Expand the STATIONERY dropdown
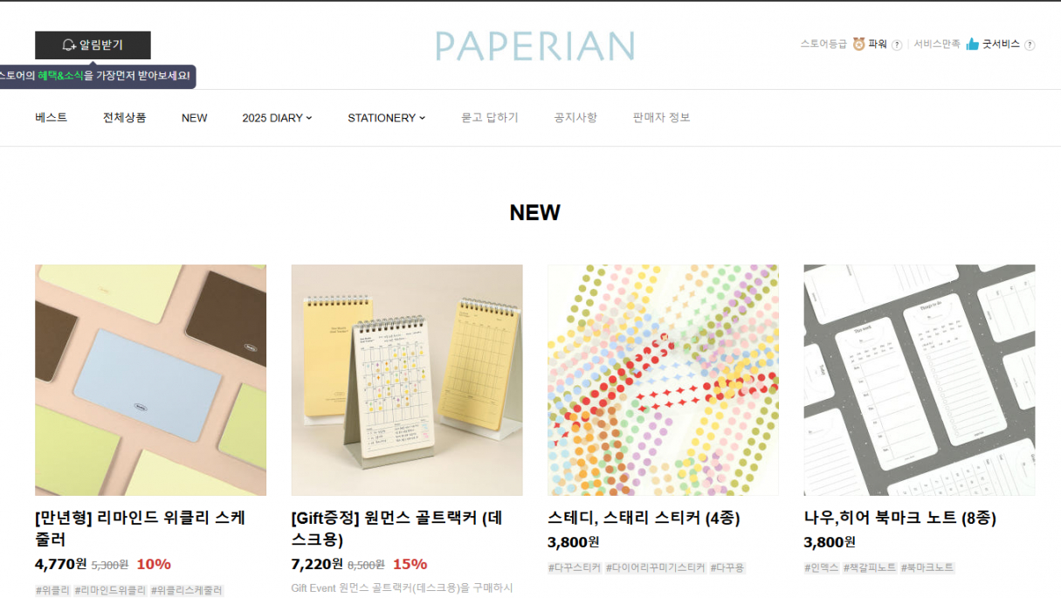The height and width of the screenshot is (598, 1061). click(x=386, y=118)
